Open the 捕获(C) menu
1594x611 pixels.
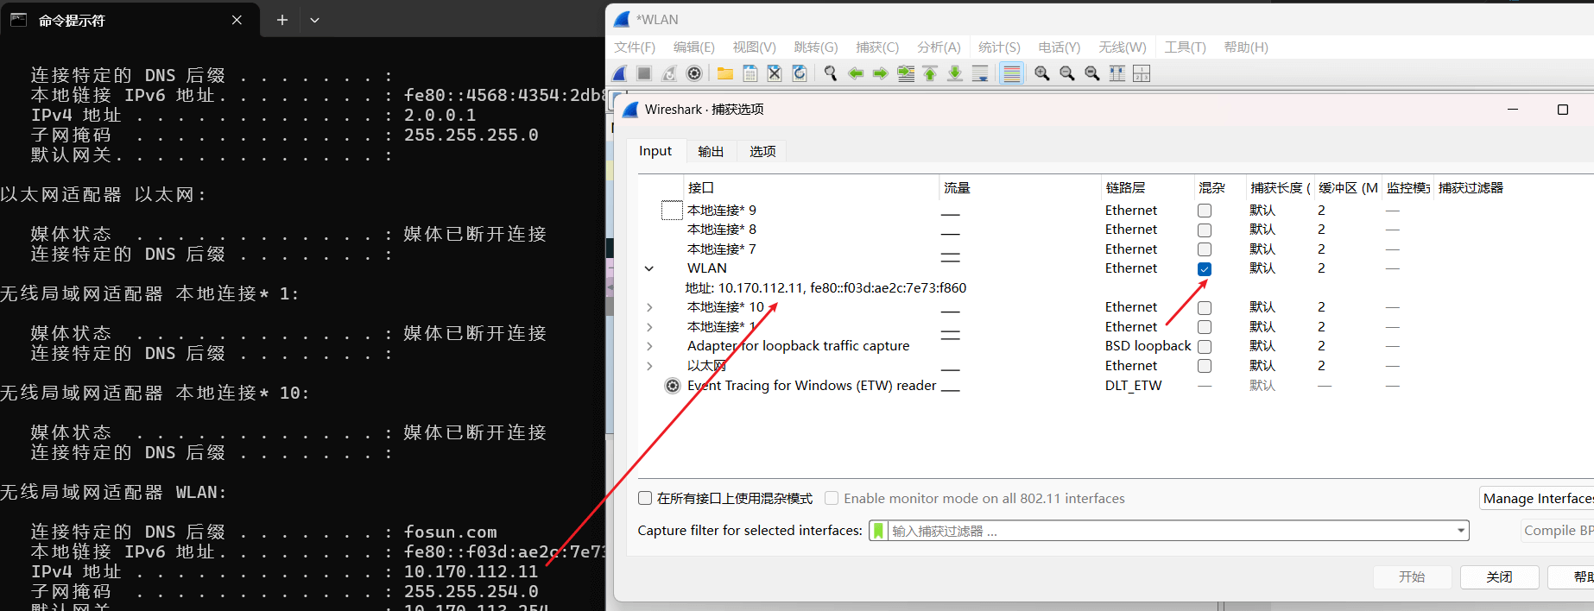coord(877,47)
